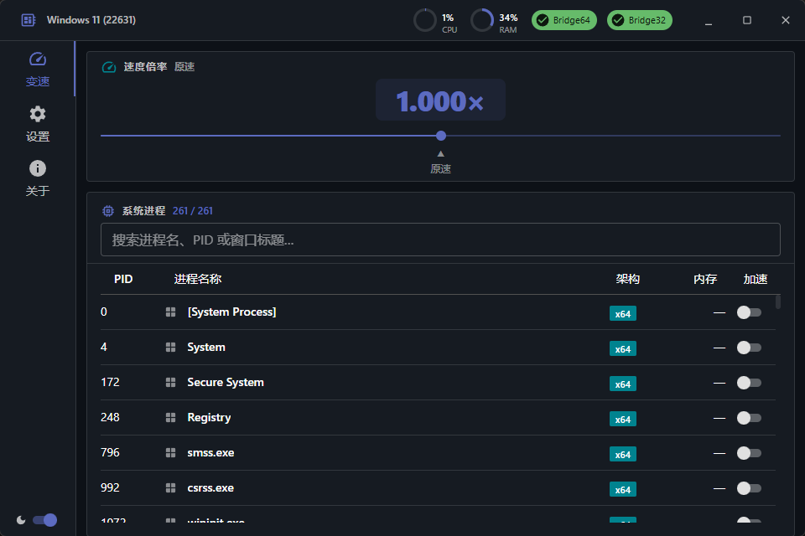This screenshot has height=536, width=805.
Task: Click the csrss.exe row icon
Action: click(x=170, y=487)
